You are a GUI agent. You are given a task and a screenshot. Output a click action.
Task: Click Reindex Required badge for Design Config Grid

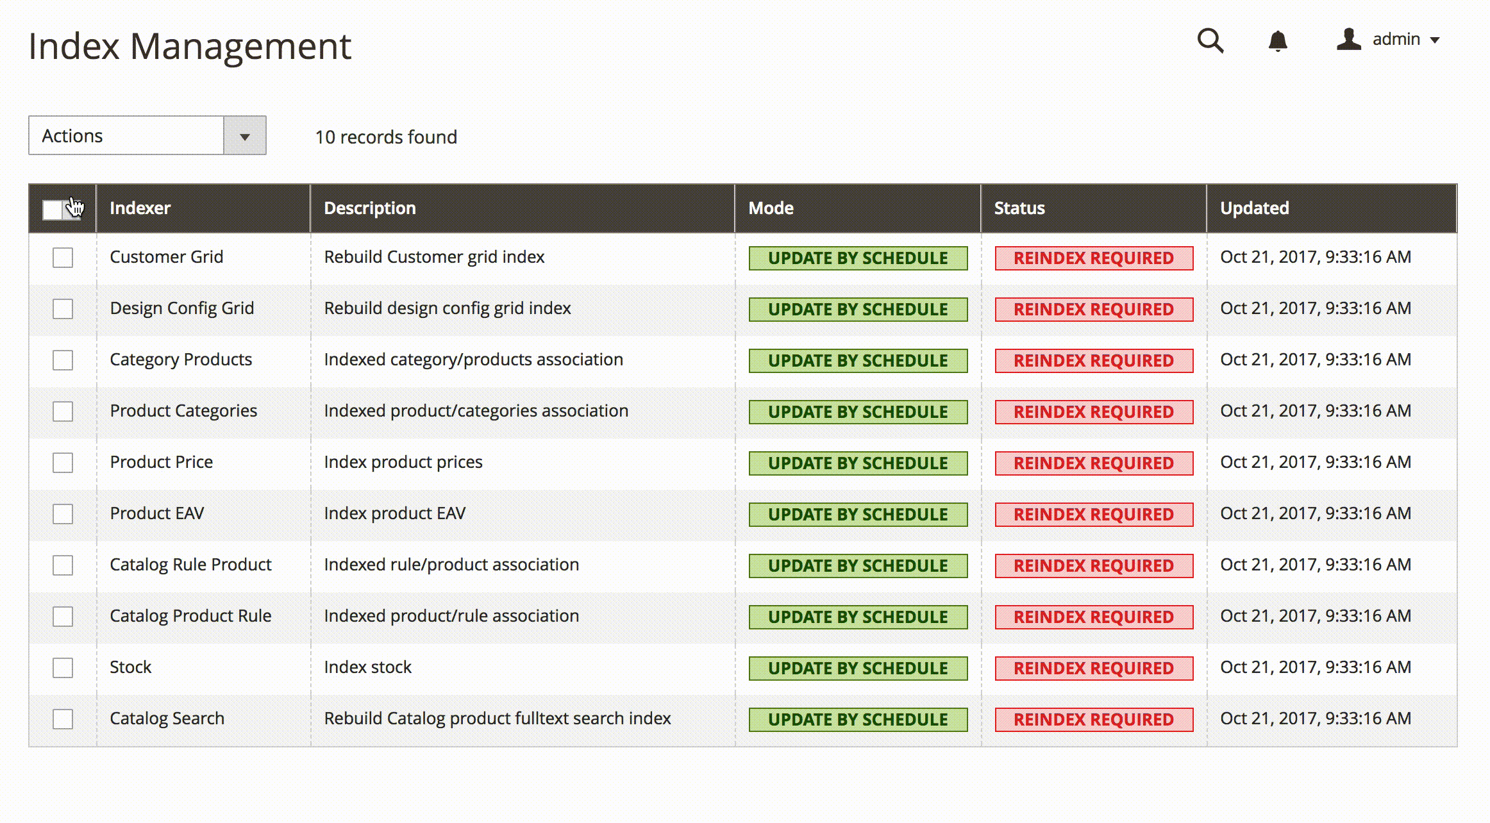pos(1094,310)
